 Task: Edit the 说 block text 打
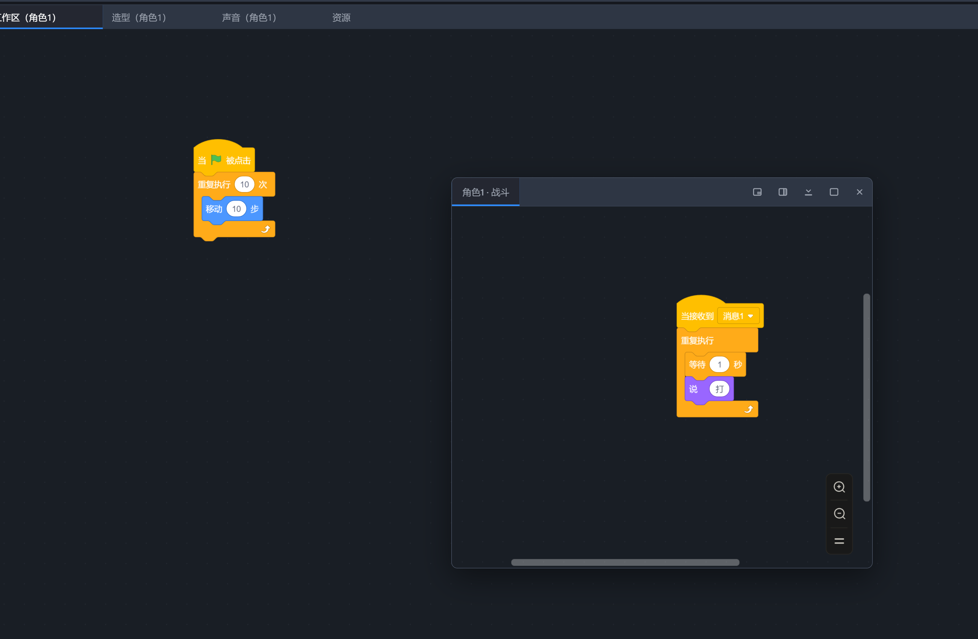(x=719, y=389)
